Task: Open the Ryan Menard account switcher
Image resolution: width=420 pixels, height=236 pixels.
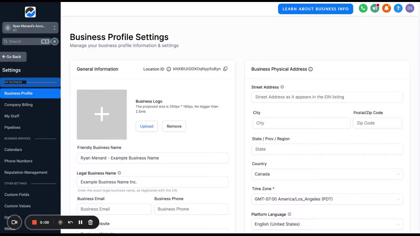Action: (30, 28)
